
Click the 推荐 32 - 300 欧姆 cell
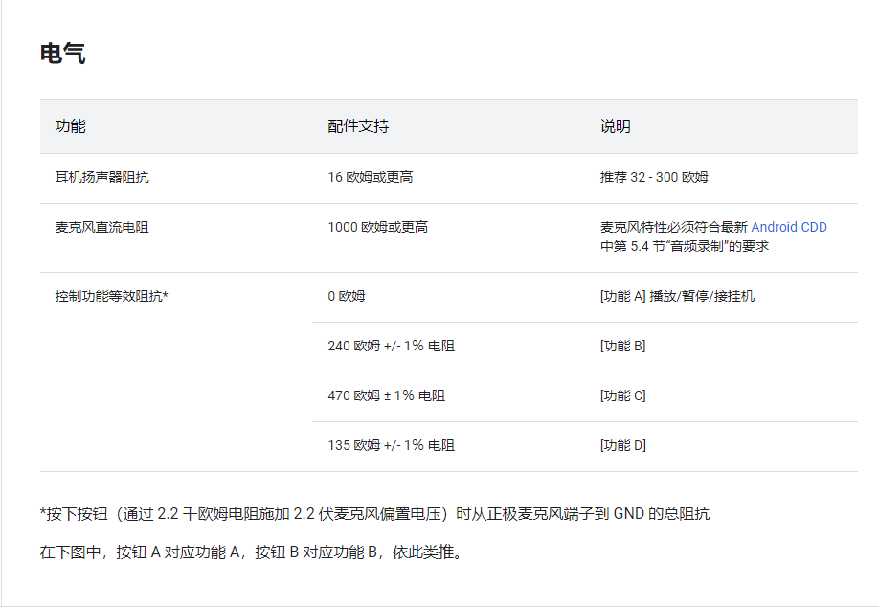tap(654, 177)
